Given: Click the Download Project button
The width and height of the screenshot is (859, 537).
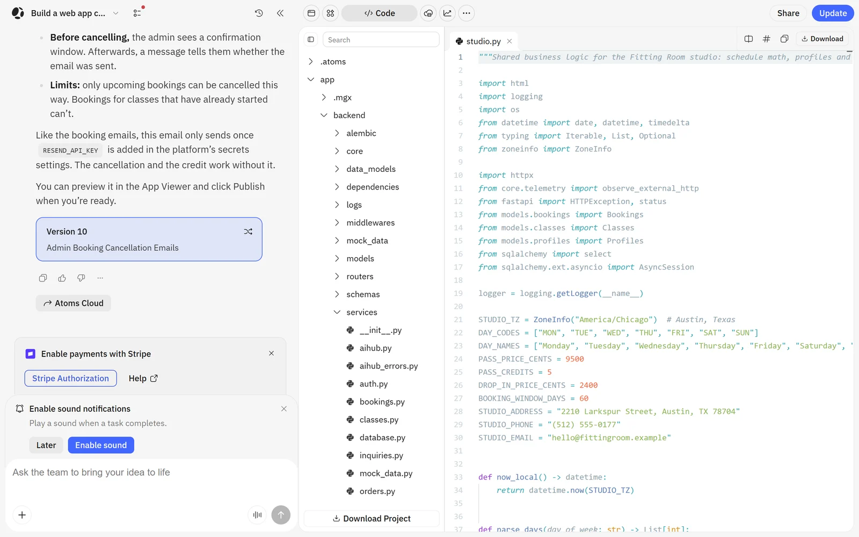Looking at the screenshot, I should (x=372, y=518).
